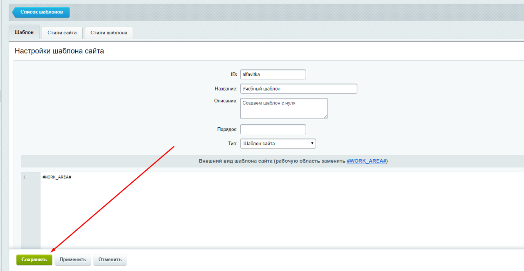This screenshot has width=524, height=271.
Task: Go back to Список шаблонов
Action: (x=41, y=12)
